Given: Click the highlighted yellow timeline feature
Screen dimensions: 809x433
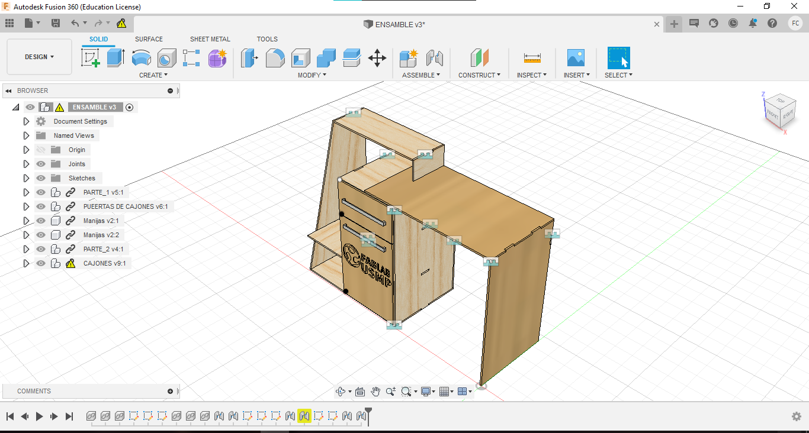Looking at the screenshot, I should [304, 416].
